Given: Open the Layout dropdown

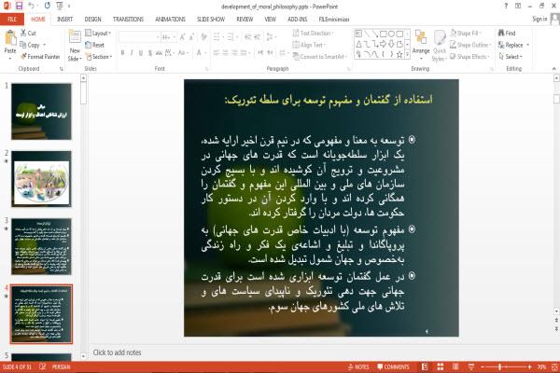Looking at the screenshot, I should coord(98,34).
